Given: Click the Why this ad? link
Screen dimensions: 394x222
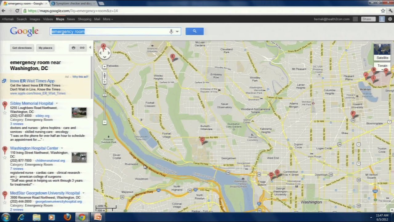Looking at the screenshot, I should [80, 77].
